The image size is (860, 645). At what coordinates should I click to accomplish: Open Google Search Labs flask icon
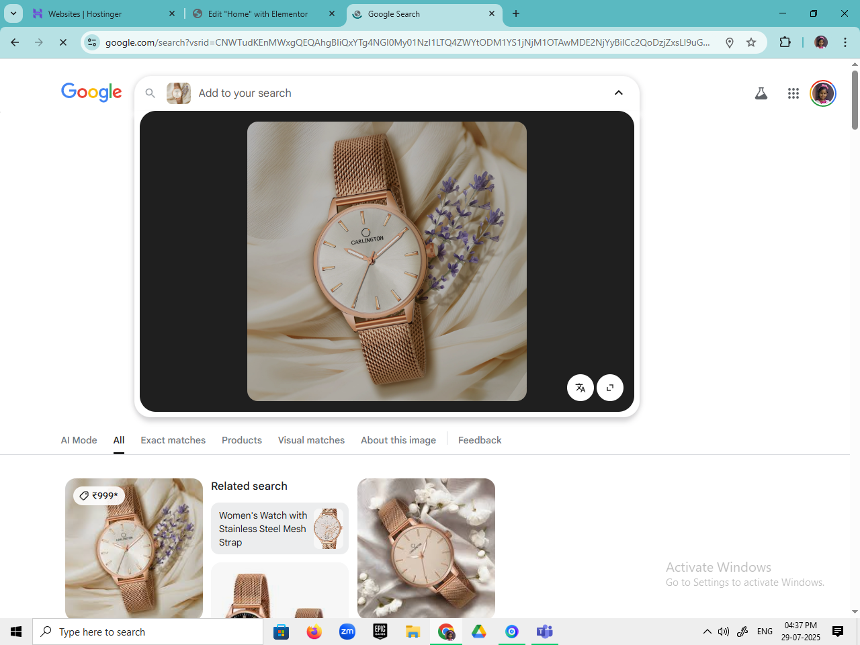(761, 93)
